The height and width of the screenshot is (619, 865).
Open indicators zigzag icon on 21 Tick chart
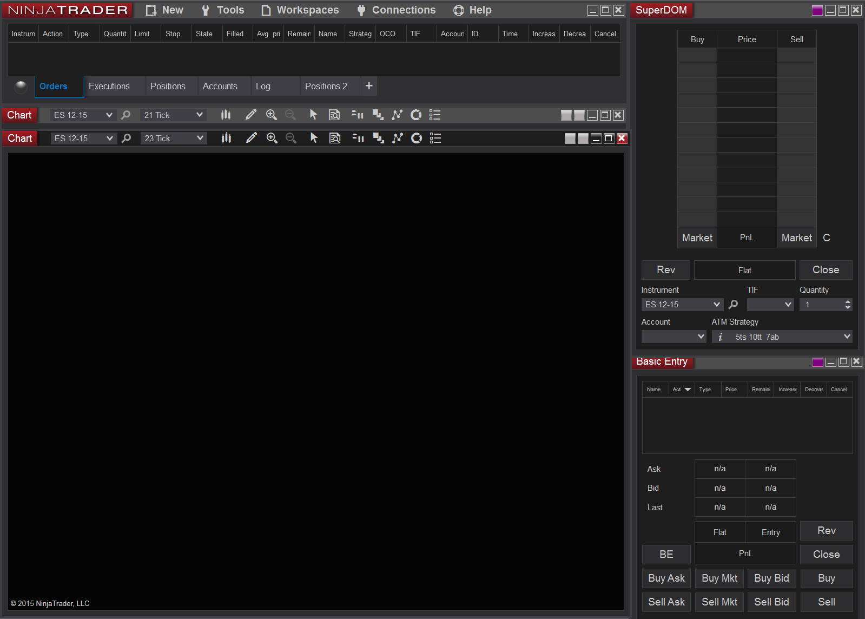point(397,115)
